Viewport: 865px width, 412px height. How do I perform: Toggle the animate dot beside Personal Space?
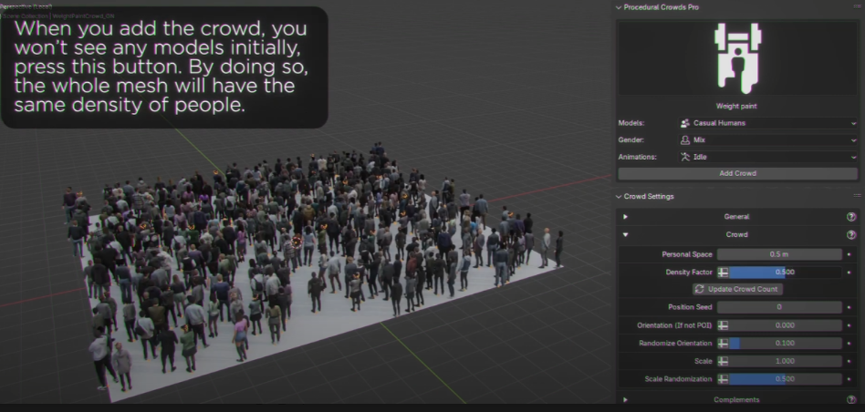(x=850, y=254)
